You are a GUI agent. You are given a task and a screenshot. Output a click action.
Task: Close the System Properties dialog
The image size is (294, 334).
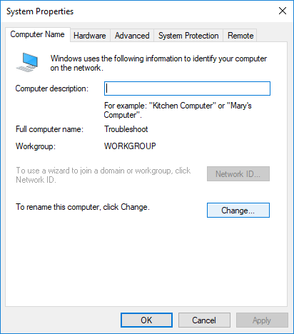tap(283, 11)
